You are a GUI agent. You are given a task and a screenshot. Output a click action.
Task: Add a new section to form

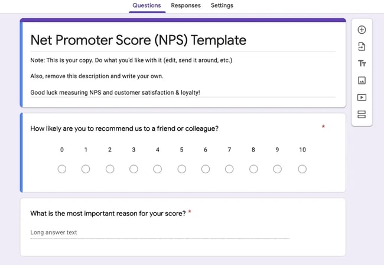(x=362, y=114)
